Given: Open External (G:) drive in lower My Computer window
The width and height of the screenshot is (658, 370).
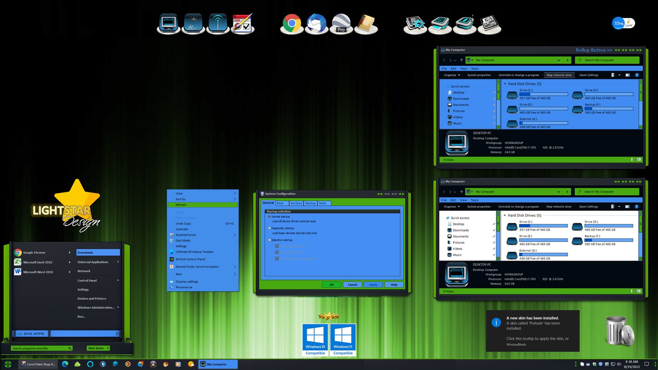Looking at the screenshot, I should (537, 254).
